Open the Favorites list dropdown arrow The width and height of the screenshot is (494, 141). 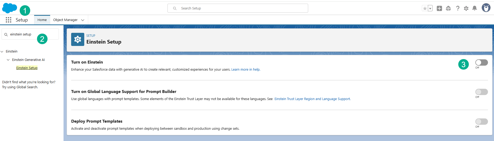(430, 8)
